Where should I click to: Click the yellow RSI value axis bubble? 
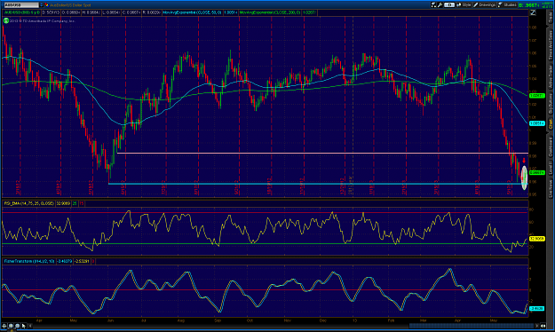pyautogui.click(x=536, y=239)
